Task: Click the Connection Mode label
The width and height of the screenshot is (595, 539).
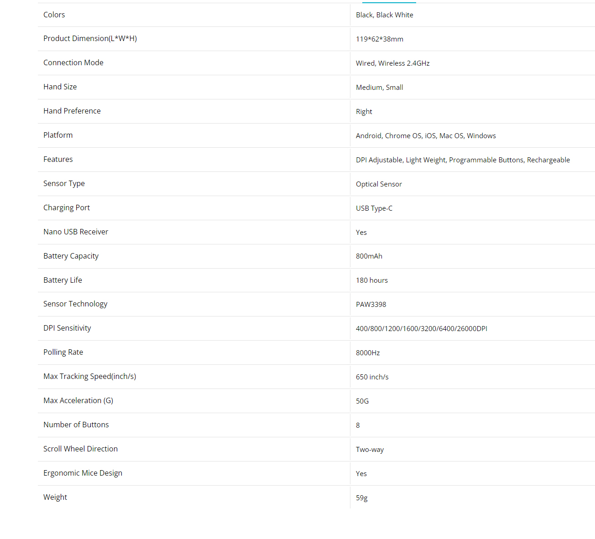Action: pos(73,62)
